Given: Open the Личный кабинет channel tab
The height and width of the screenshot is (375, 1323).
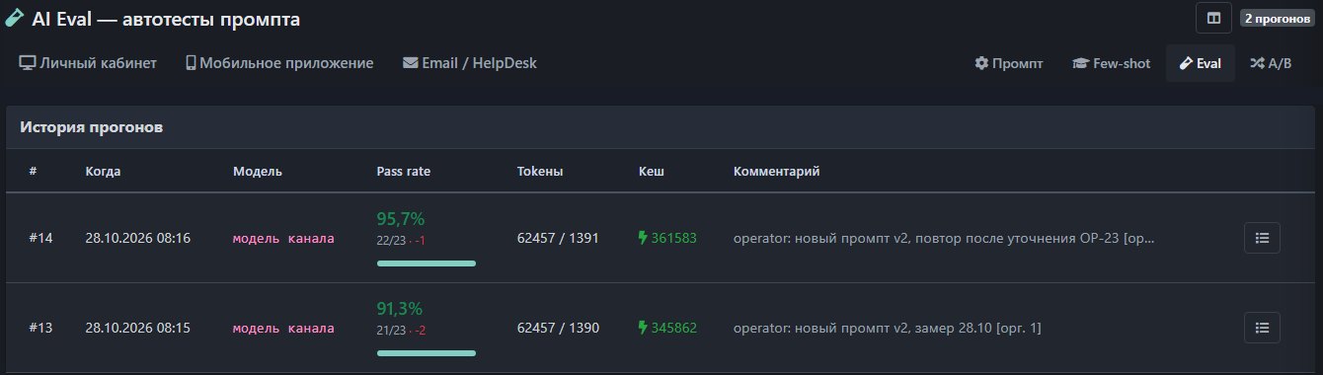Looking at the screenshot, I should click(x=88, y=63).
